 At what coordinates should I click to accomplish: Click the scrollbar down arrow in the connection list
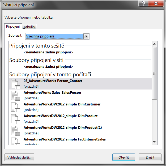point(154,142)
